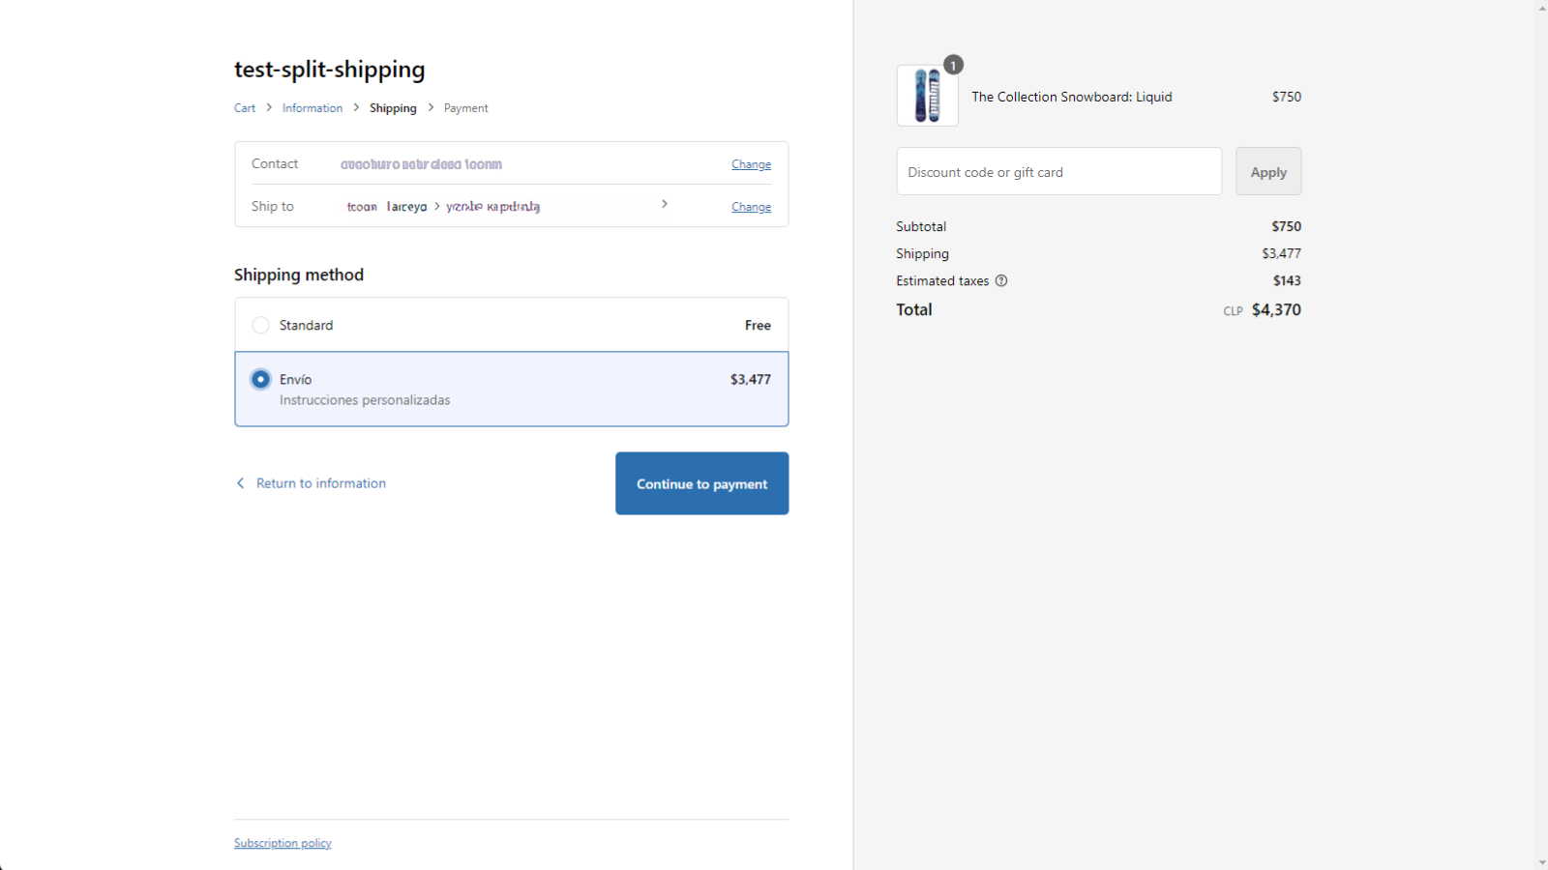Change the Ship to address
Viewport: 1548px width, 870px height.
751,207
